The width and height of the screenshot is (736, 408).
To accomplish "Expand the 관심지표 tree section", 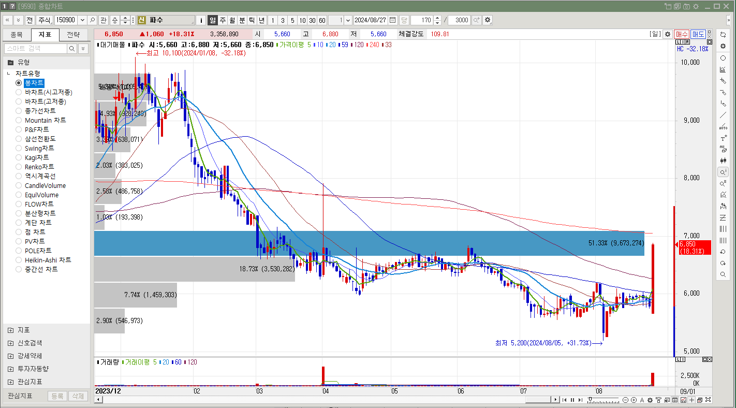I will pos(11,382).
